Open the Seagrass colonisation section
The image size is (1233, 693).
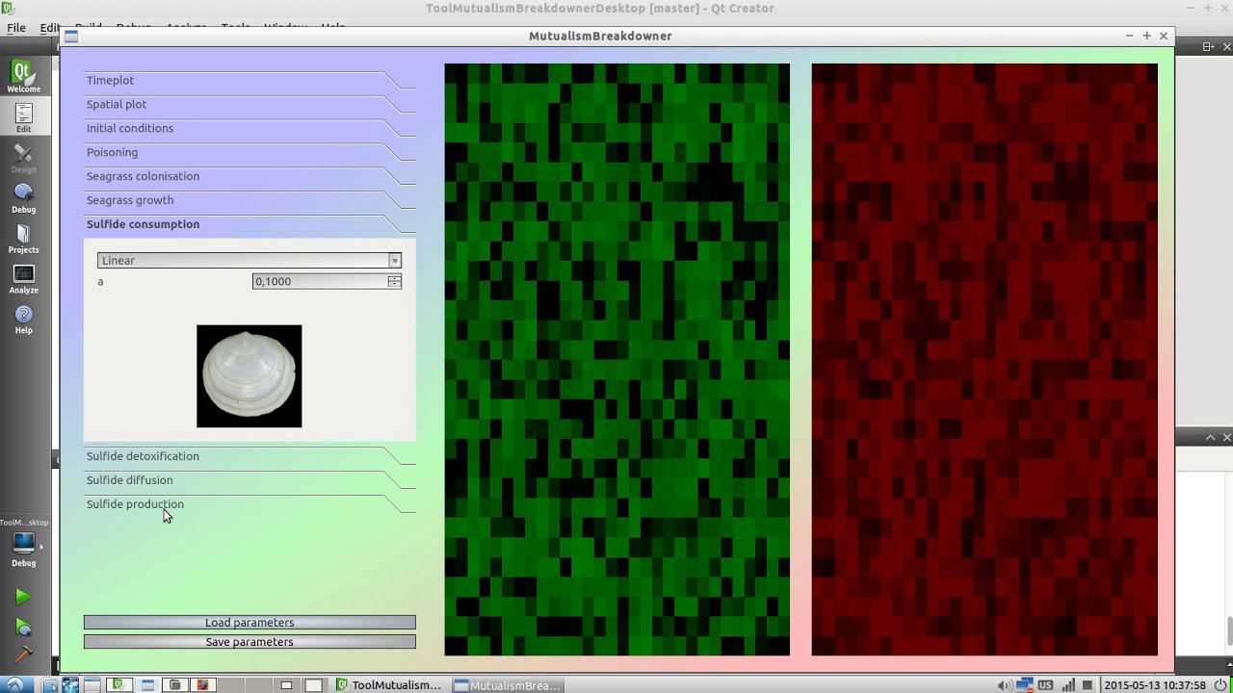tap(250, 176)
